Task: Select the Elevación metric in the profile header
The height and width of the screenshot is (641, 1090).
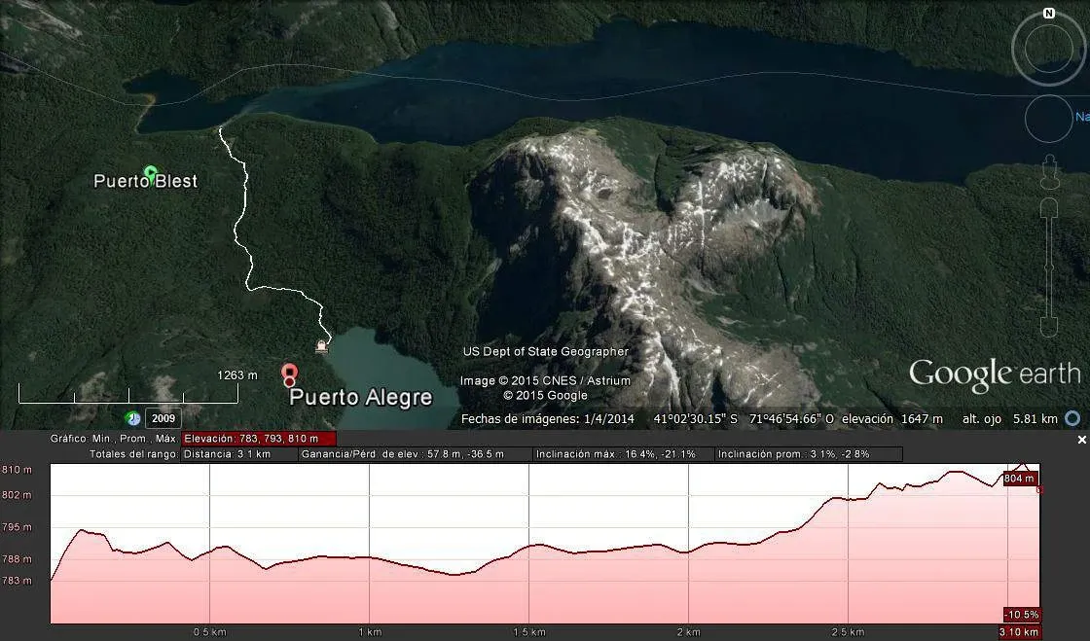Action: click(259, 439)
